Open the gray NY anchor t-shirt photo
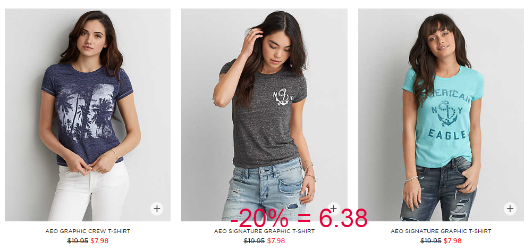 pos(264,115)
